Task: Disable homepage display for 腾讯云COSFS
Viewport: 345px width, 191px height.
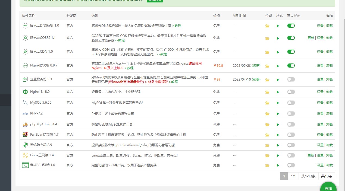Action: [x=291, y=38]
